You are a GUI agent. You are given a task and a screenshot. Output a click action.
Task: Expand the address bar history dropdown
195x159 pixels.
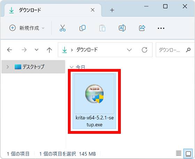129,50
